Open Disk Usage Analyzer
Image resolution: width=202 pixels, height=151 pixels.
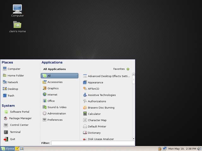click(98, 139)
